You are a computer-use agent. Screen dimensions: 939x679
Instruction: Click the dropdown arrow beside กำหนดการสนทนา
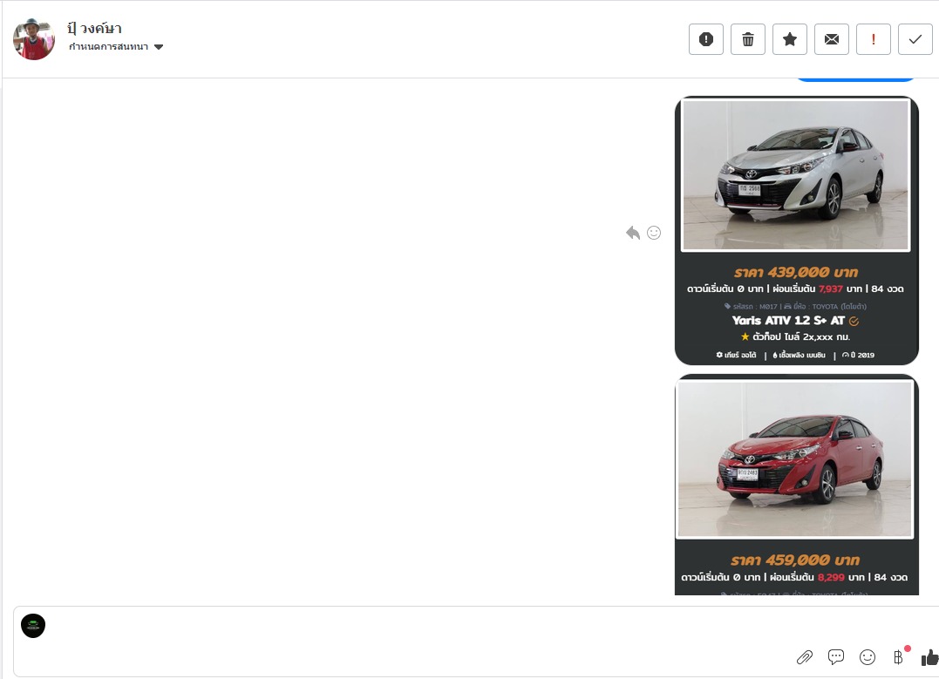[x=159, y=47]
